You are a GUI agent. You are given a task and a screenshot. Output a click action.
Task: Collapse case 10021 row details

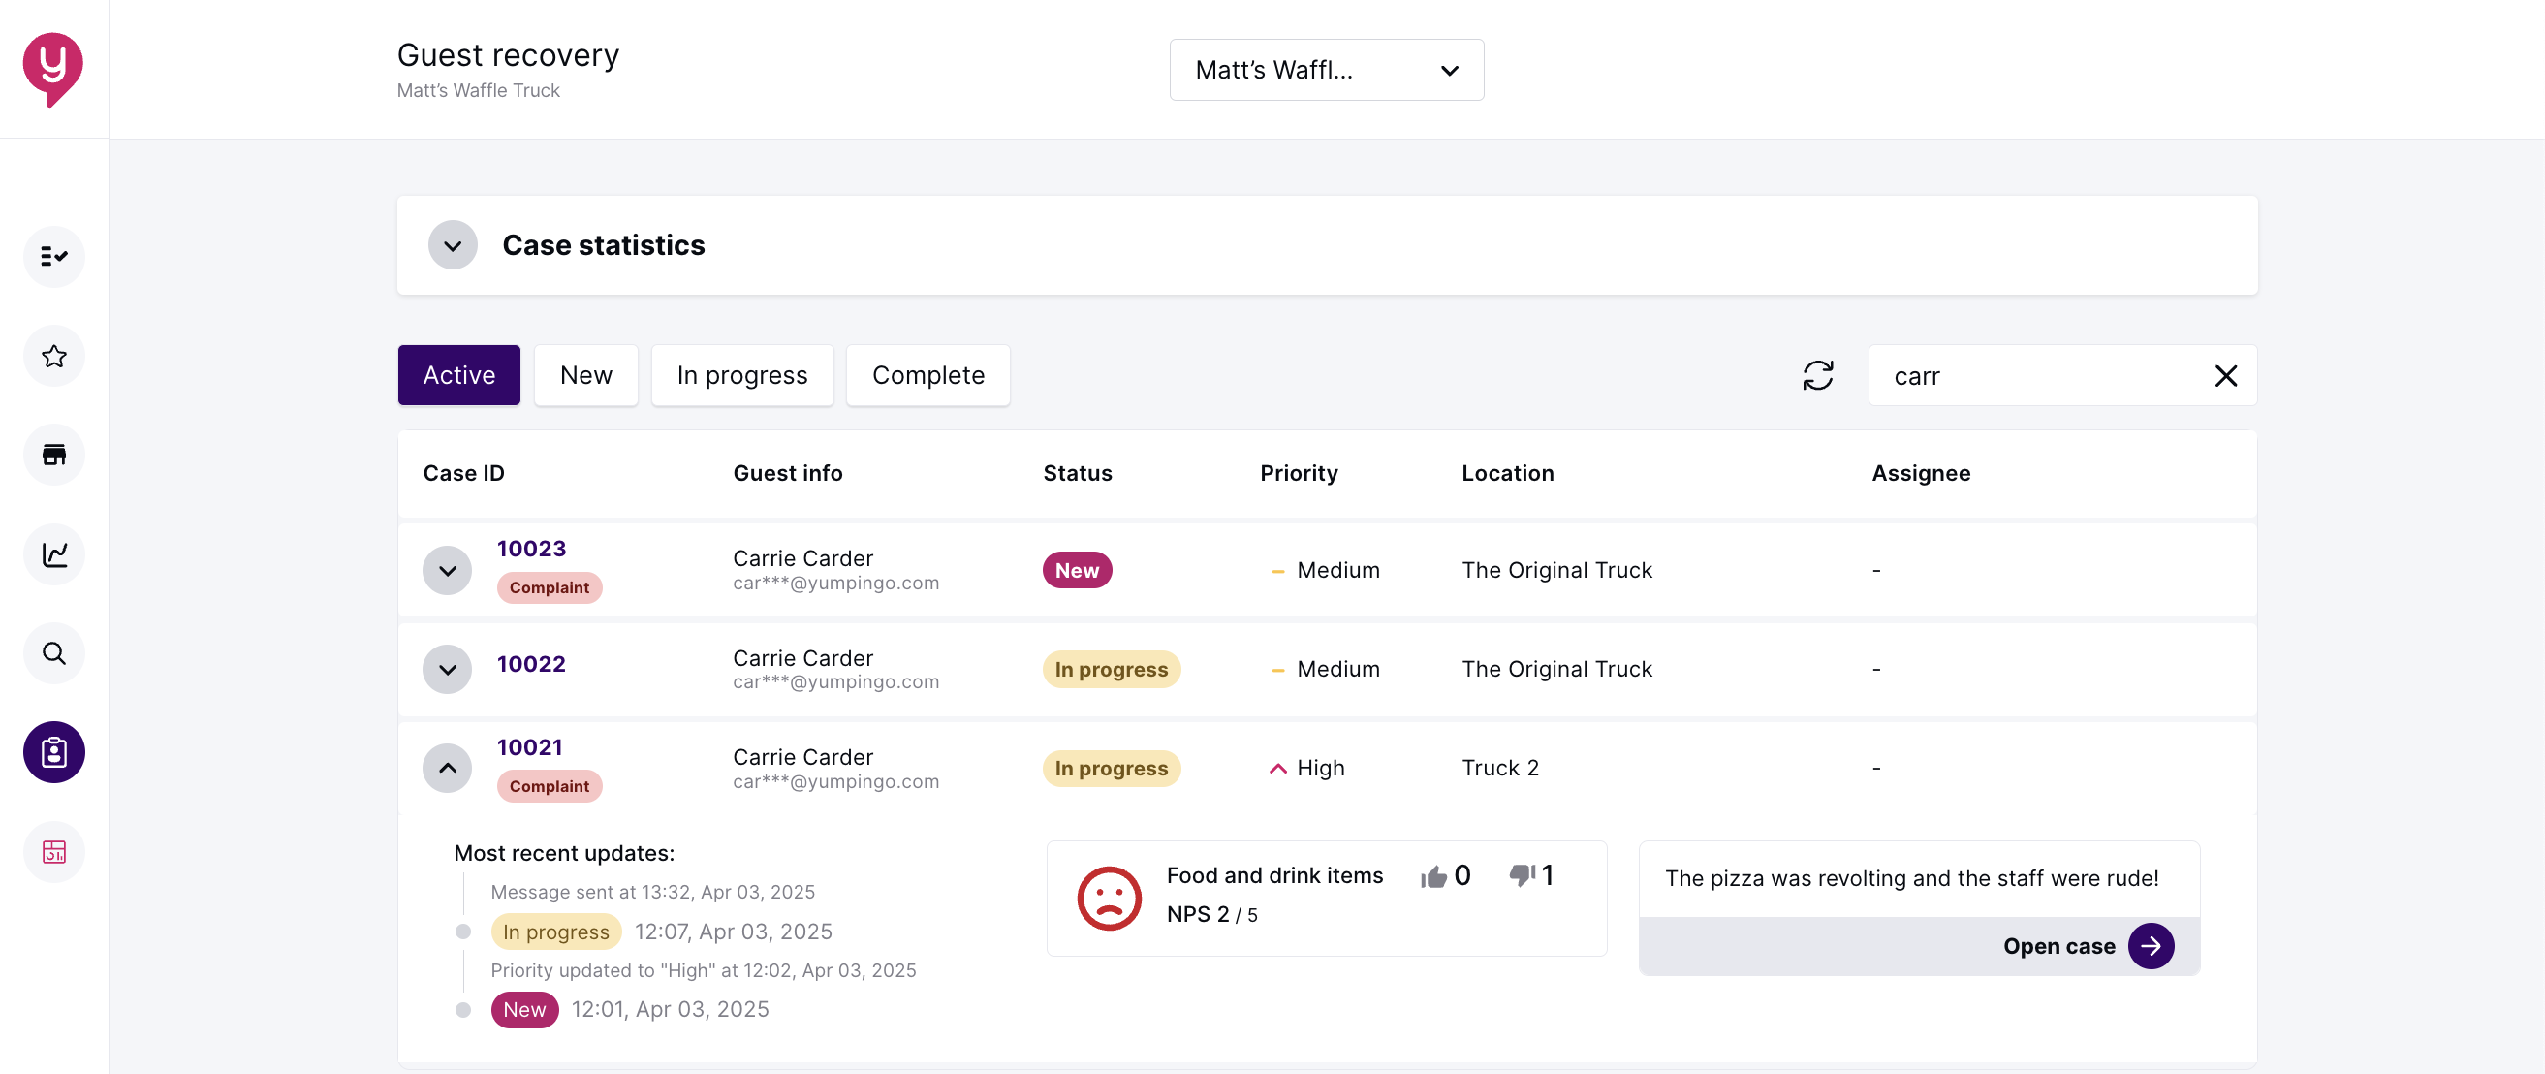pyautogui.click(x=448, y=768)
